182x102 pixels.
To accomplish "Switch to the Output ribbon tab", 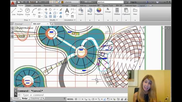I will click(74, 6).
